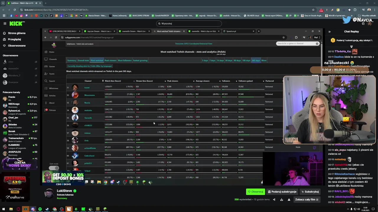
Task: Report the clip with the warning icon
Action: click(x=289, y=200)
